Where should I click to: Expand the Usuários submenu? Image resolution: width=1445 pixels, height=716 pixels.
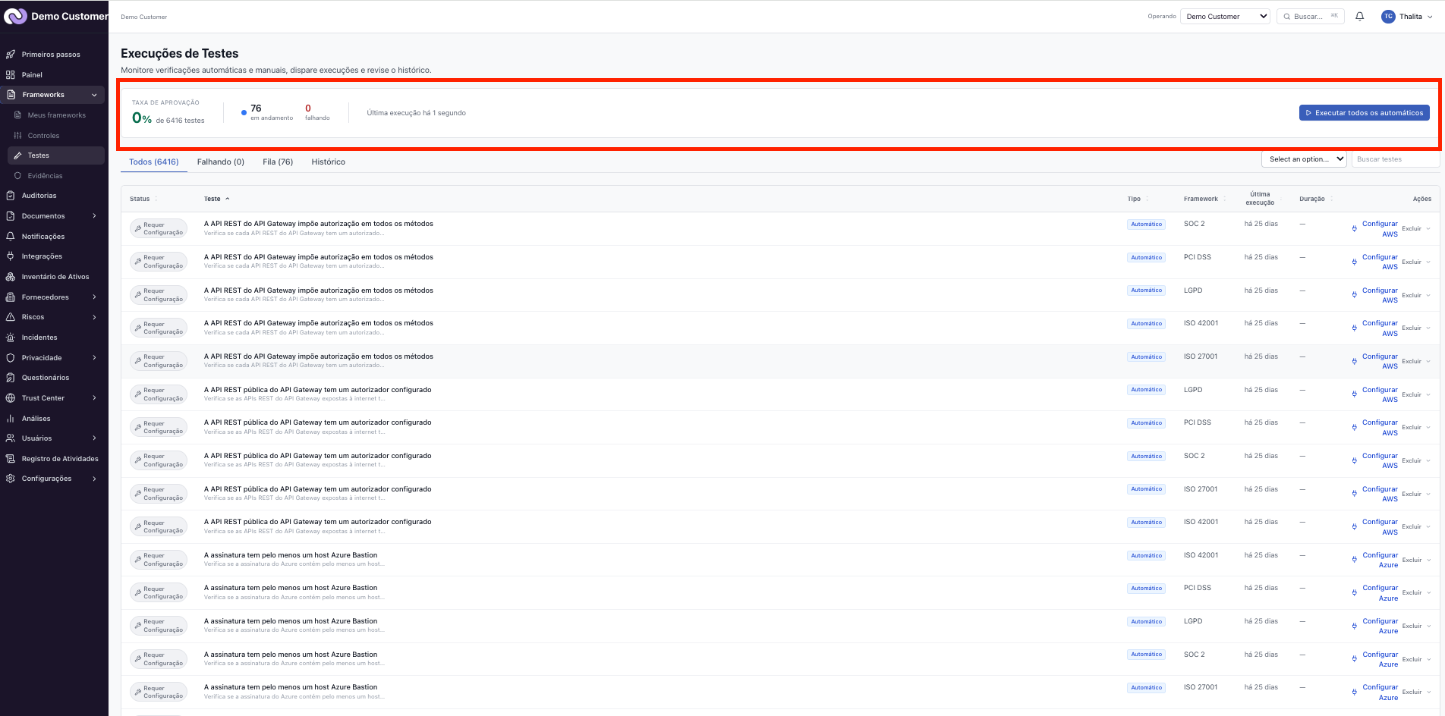(x=94, y=438)
